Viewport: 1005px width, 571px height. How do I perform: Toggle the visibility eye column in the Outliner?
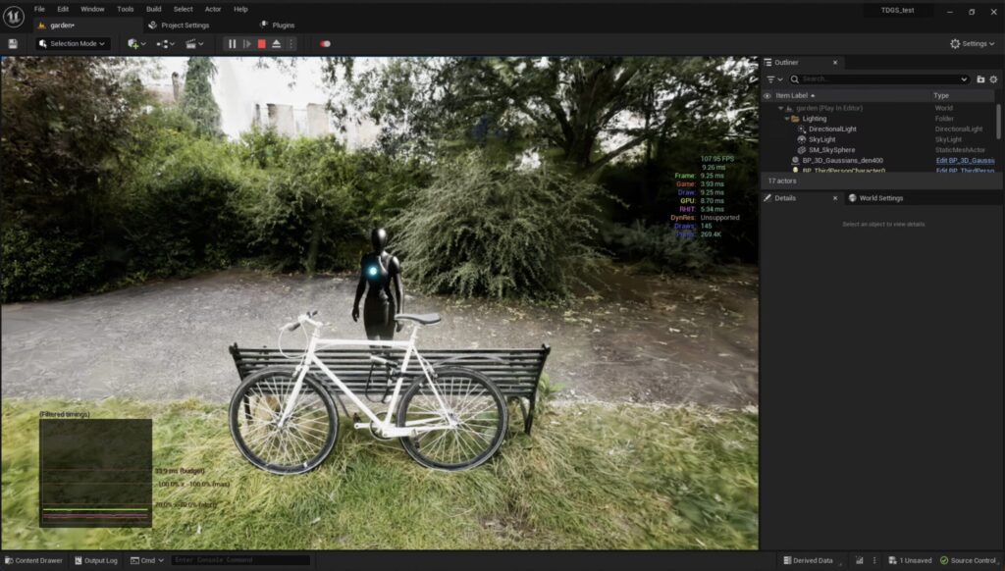(x=768, y=96)
